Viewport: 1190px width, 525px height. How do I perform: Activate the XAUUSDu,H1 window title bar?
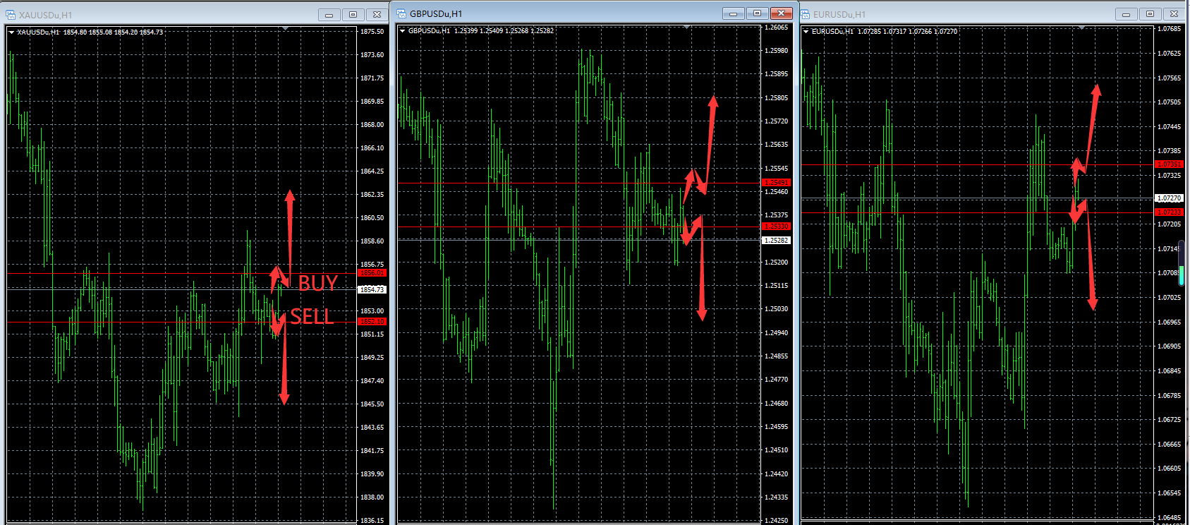click(x=176, y=15)
